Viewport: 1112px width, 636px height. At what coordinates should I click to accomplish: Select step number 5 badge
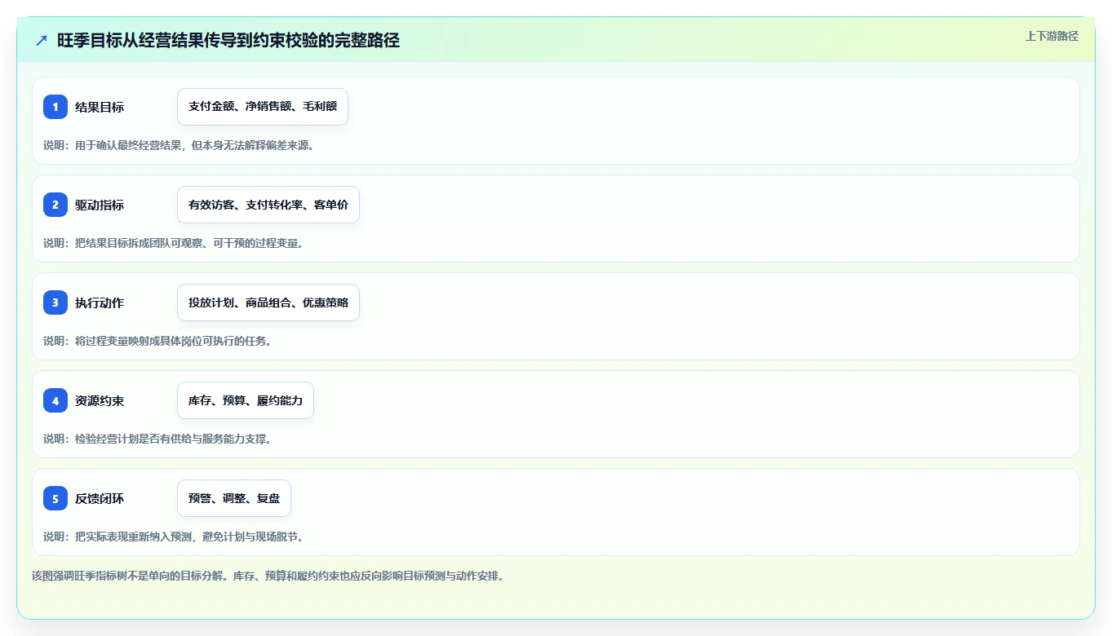(55, 498)
